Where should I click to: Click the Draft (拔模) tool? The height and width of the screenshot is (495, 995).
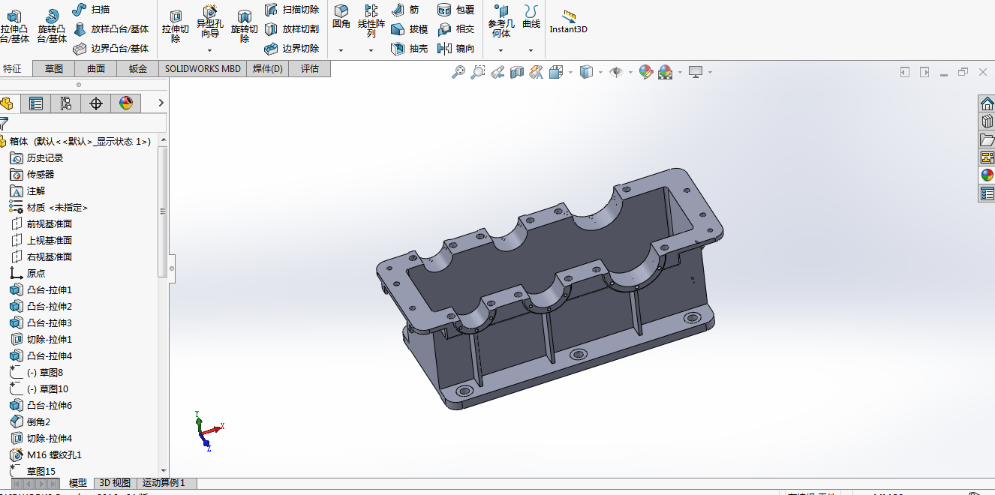coord(410,29)
